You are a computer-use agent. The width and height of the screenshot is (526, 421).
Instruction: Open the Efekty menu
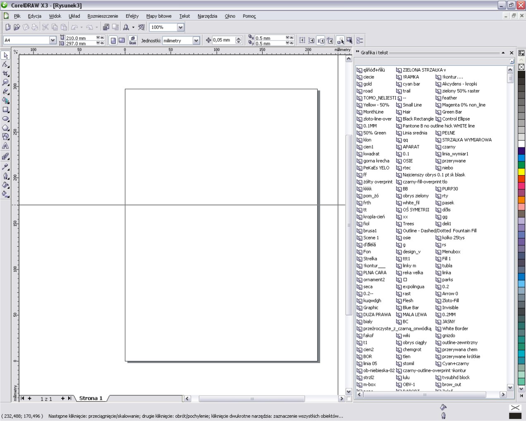132,16
